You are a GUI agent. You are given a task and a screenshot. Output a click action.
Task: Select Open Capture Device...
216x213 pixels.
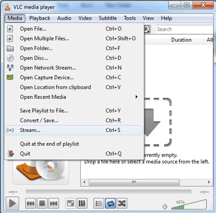[74, 78]
